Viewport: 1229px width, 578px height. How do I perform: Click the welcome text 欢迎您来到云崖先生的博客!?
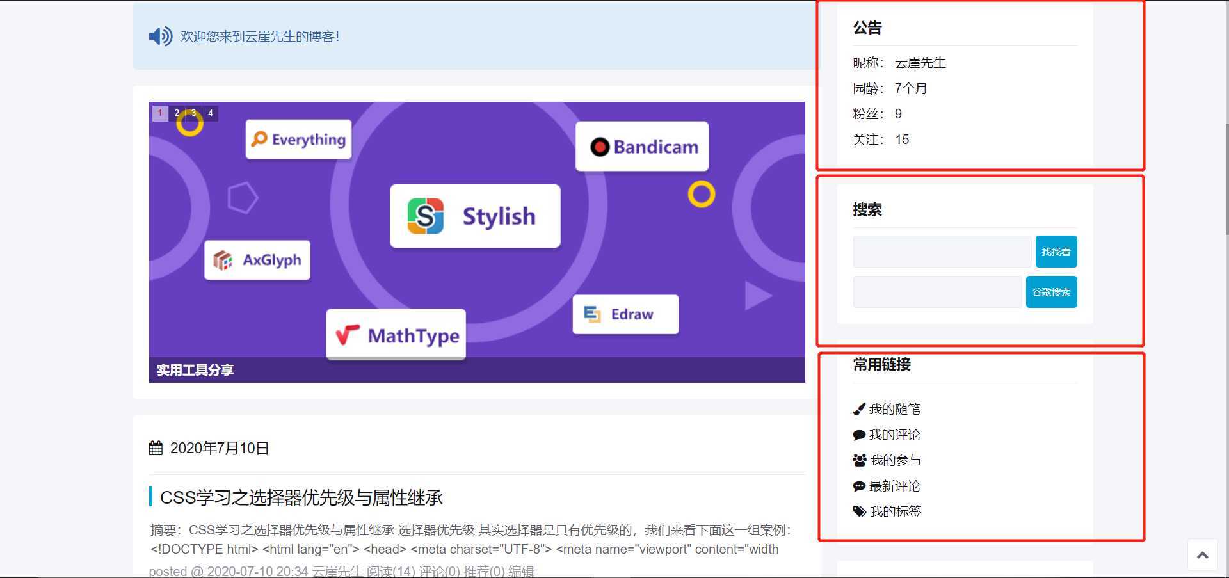[260, 36]
